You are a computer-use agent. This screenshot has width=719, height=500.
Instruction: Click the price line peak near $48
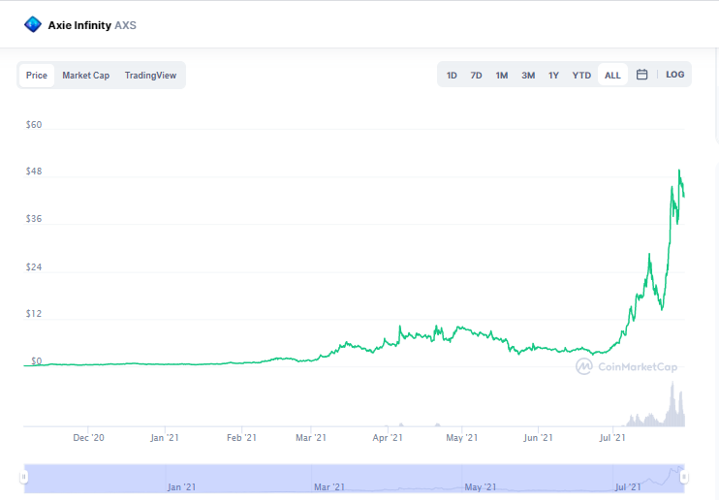click(x=679, y=171)
